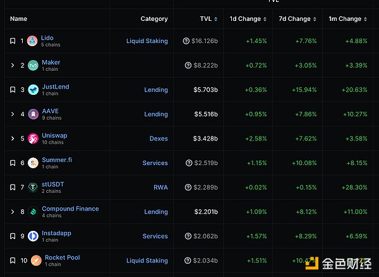Bookmark the JustLend row
This screenshot has width=379, height=277.
pos(13,90)
